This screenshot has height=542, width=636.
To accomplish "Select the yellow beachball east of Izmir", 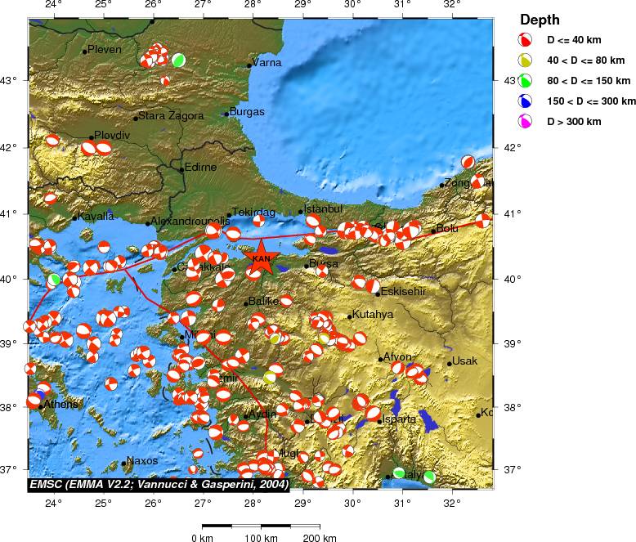I will [271, 377].
